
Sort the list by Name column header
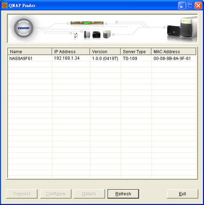pyautogui.click(x=30, y=51)
